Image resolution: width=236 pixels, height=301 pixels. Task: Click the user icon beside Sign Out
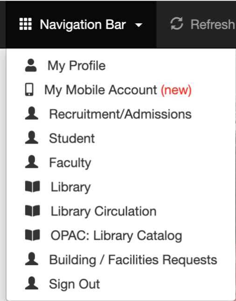[x=32, y=283]
